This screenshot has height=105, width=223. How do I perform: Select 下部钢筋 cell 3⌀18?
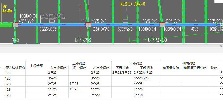click(x=146, y=95)
